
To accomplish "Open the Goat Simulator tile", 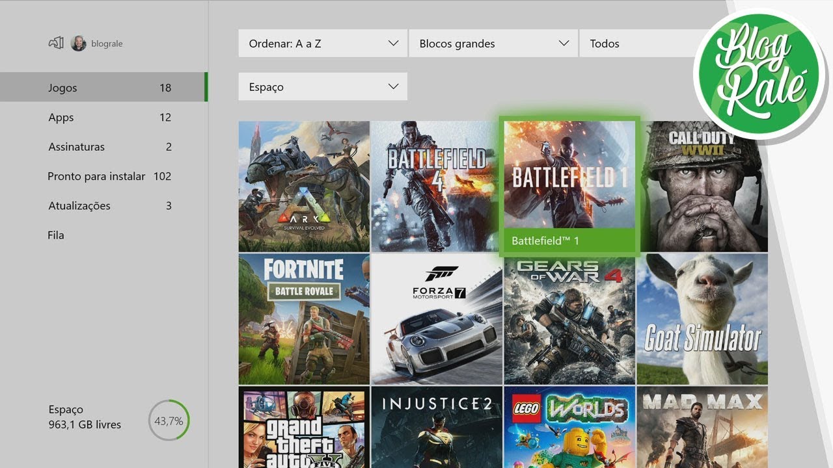I will [x=702, y=319].
